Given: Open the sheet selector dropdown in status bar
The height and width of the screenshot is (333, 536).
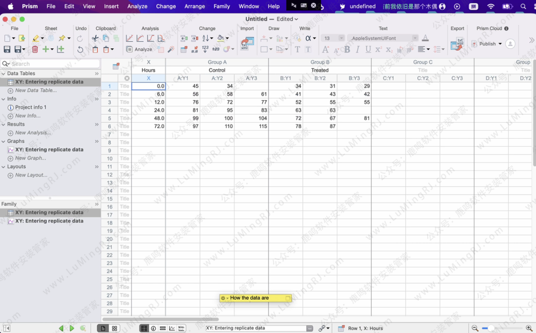Looking at the screenshot, I should [x=309, y=328].
